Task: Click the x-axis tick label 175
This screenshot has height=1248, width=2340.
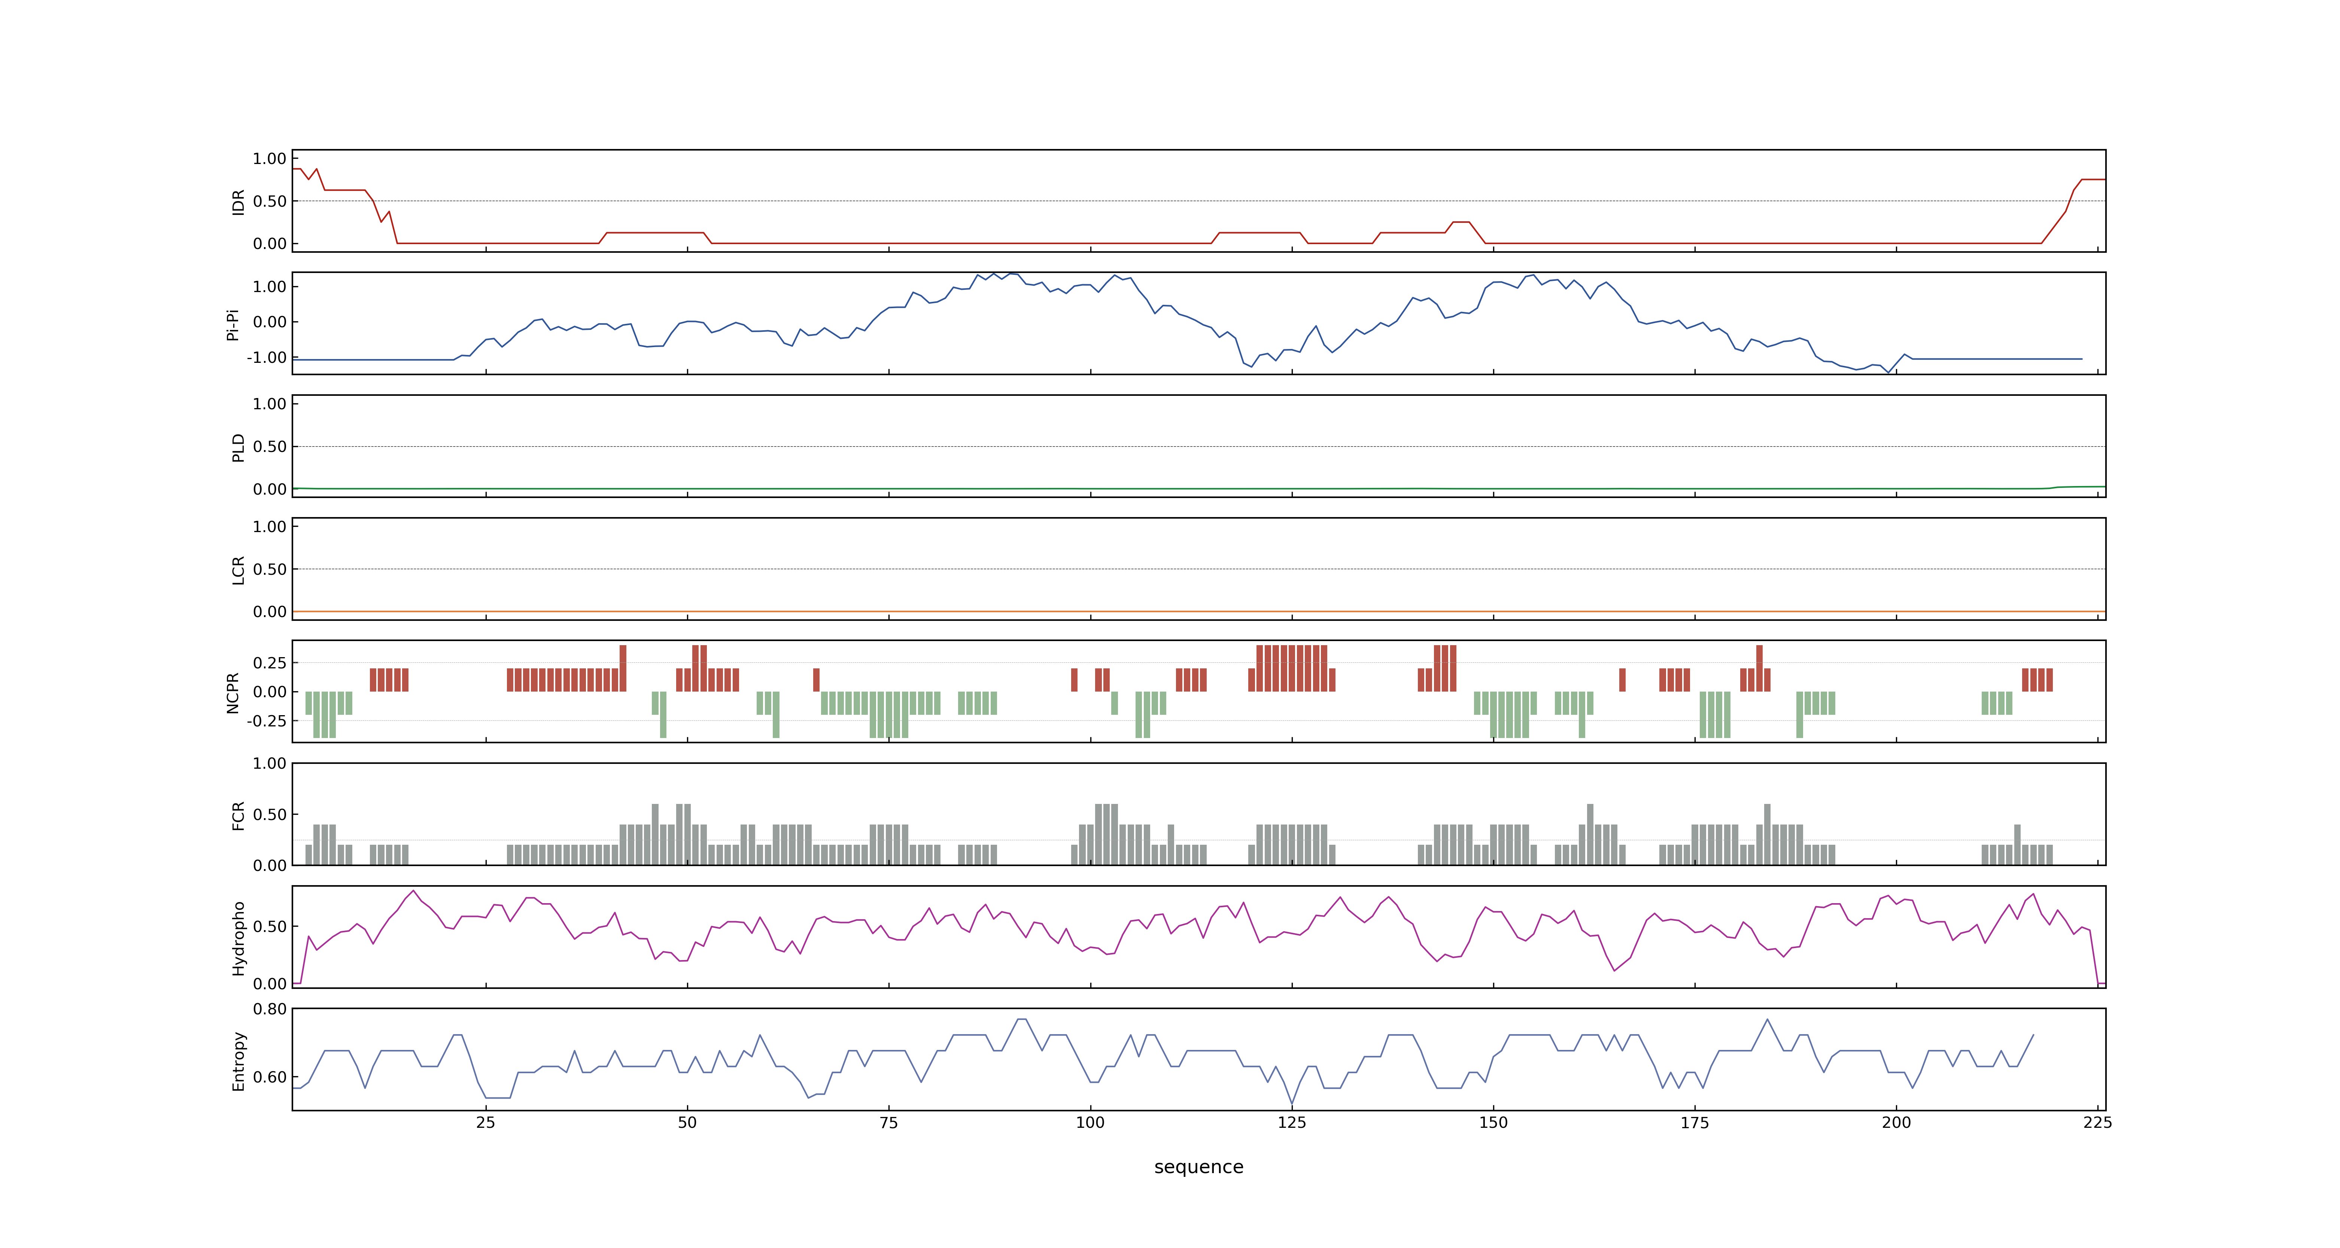Action: click(x=1695, y=1123)
